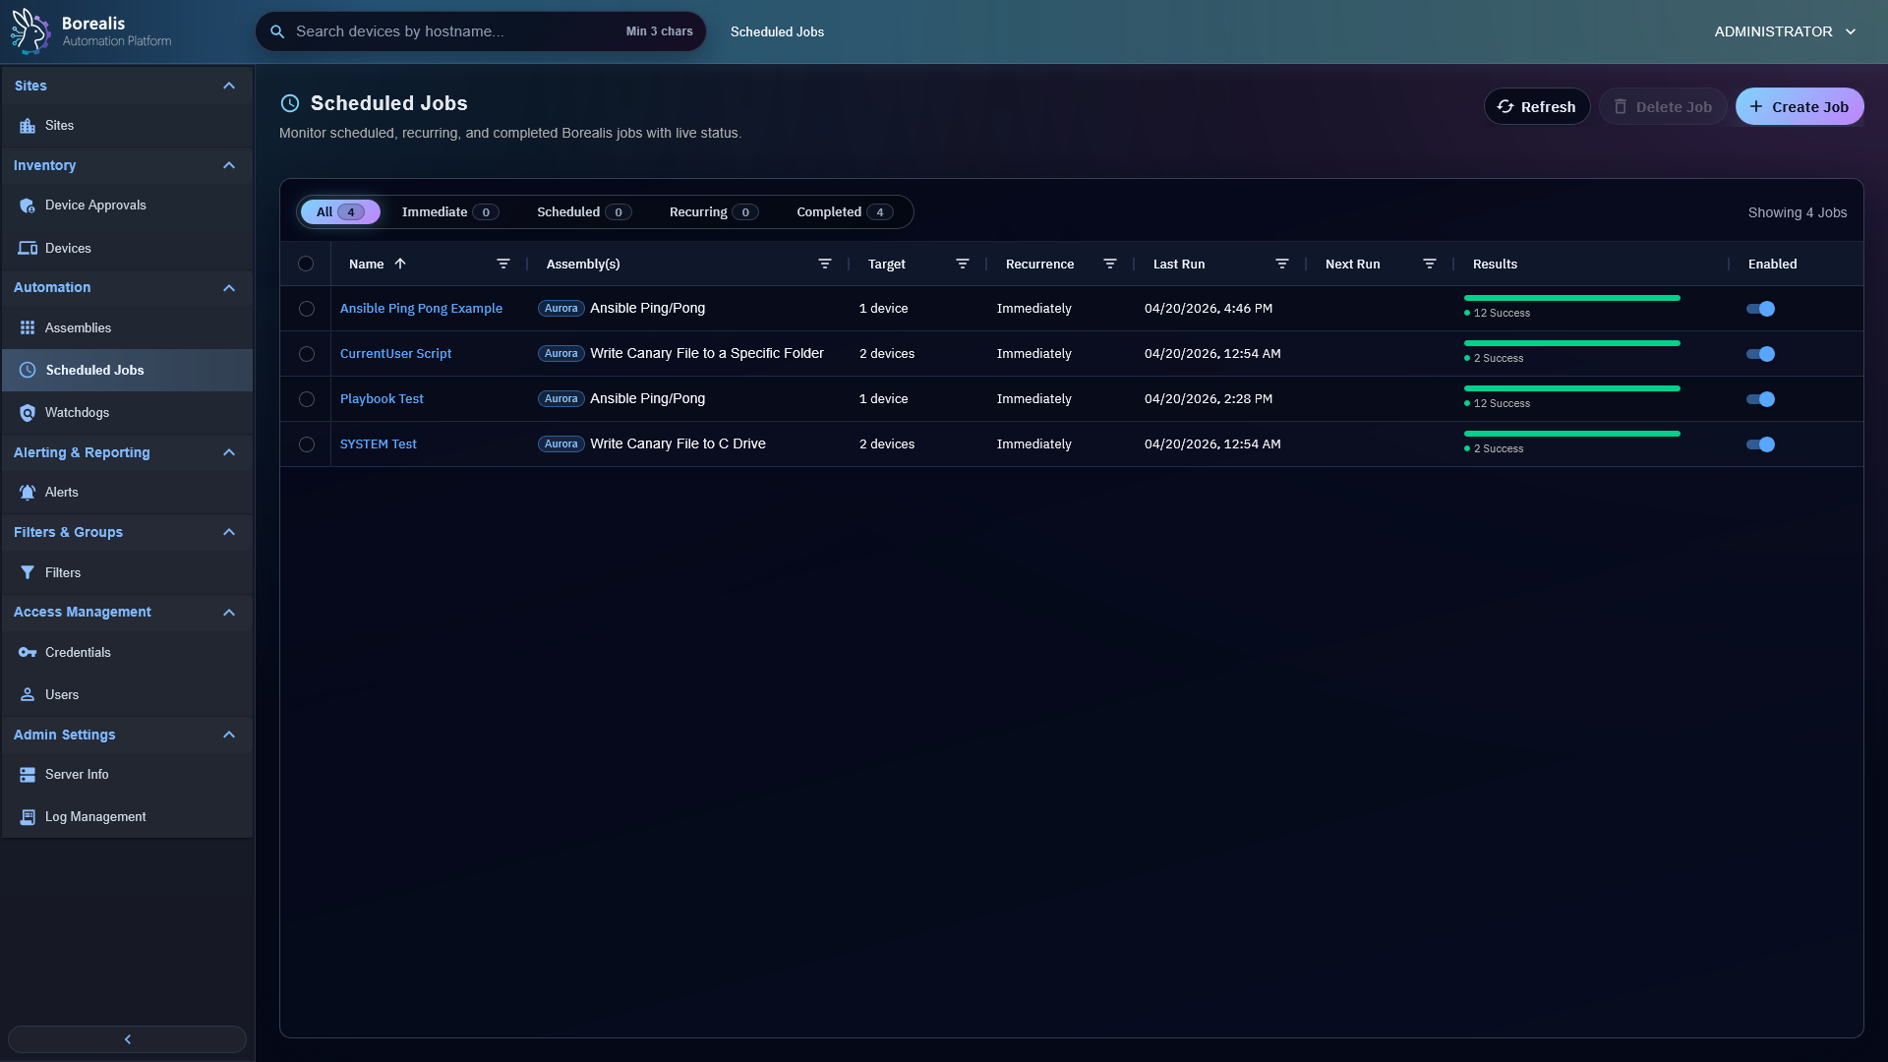Image resolution: width=1888 pixels, height=1062 pixels.
Task: Select the SYSTEM Test row checkbox
Action: pos(307,444)
